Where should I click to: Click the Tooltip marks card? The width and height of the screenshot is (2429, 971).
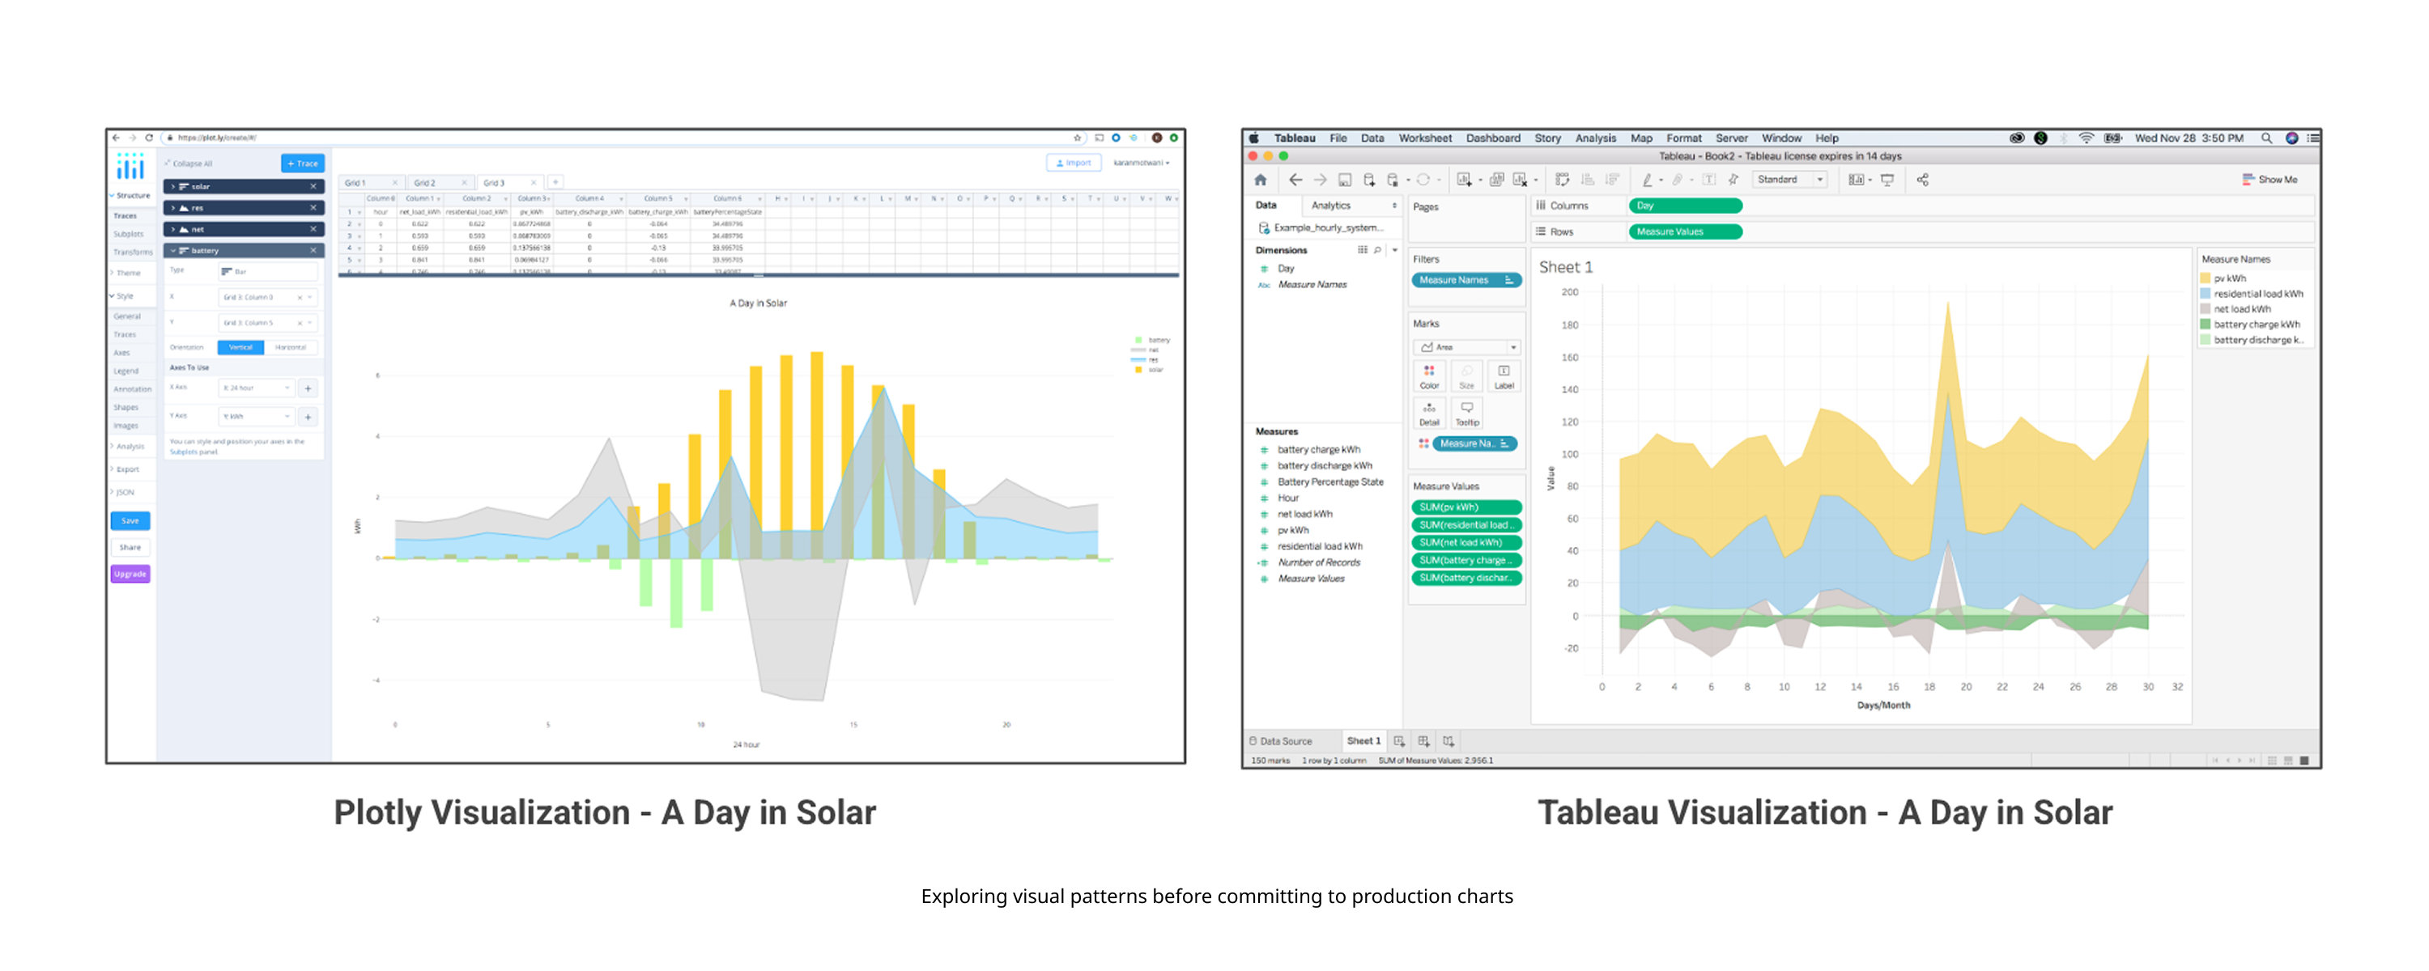pyautogui.click(x=1466, y=413)
